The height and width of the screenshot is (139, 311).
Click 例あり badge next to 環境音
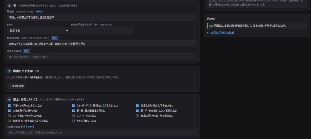click(40, 12)
